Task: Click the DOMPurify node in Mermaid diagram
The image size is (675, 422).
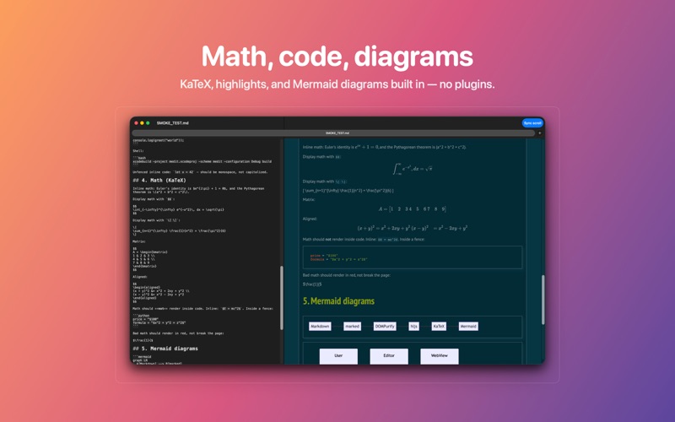Action: [x=385, y=327]
